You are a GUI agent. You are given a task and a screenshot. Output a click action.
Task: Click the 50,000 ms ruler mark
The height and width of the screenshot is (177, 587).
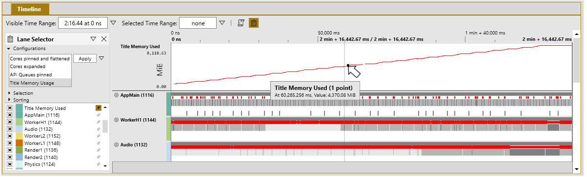pyautogui.click(x=328, y=33)
